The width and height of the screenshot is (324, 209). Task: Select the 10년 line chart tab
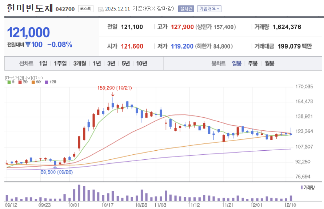coord(142,63)
